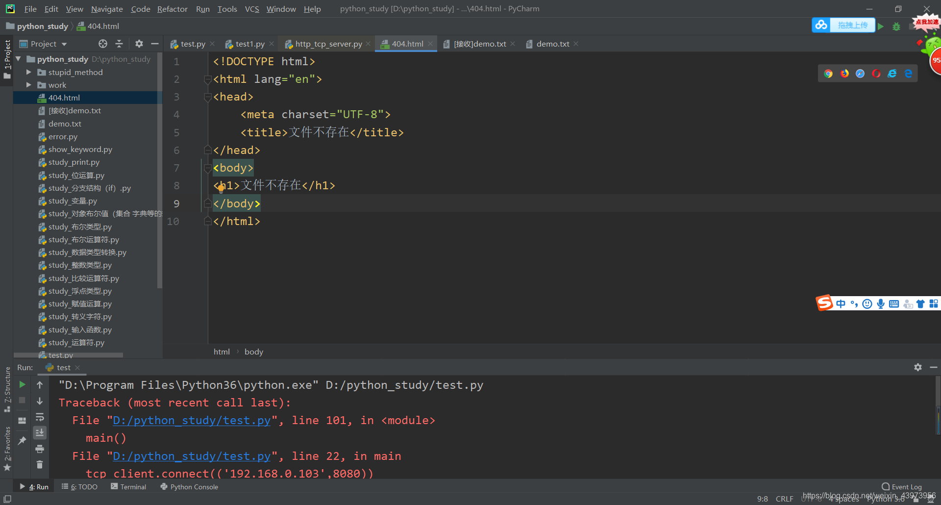Image resolution: width=941 pixels, height=505 pixels.
Task: Toggle scroll to end of output
Action: tap(40, 432)
